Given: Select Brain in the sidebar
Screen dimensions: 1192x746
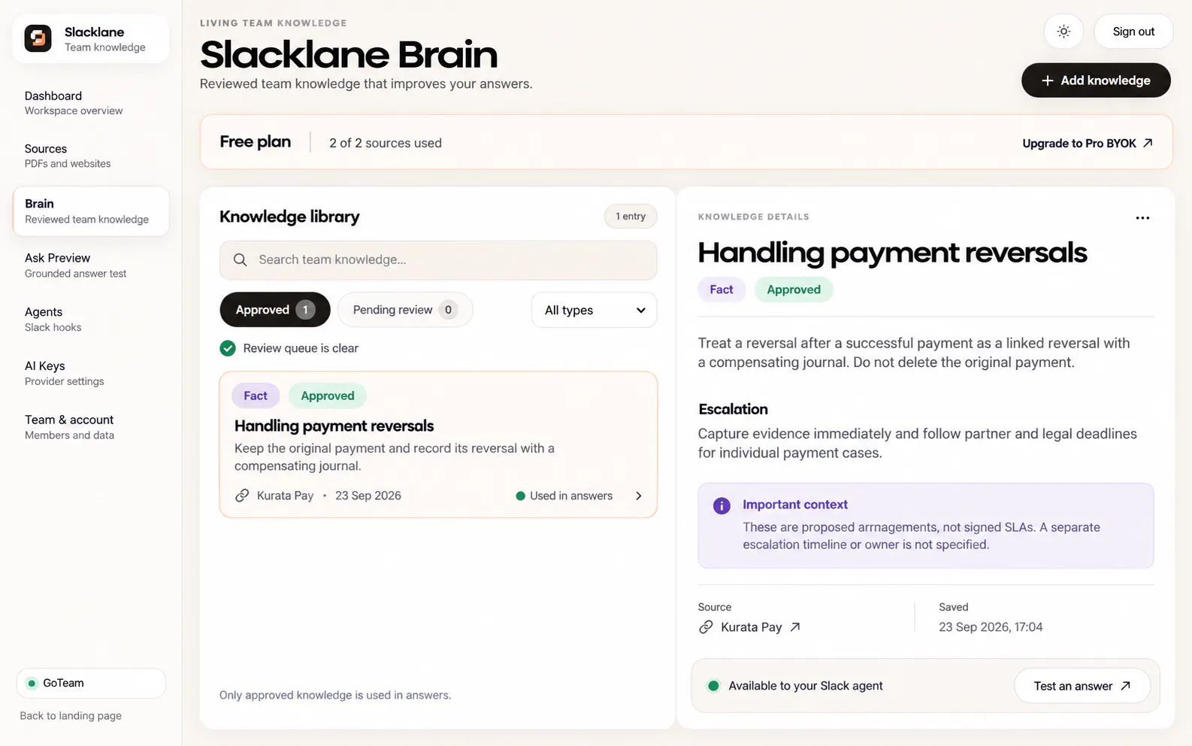Looking at the screenshot, I should pyautogui.click(x=91, y=211).
